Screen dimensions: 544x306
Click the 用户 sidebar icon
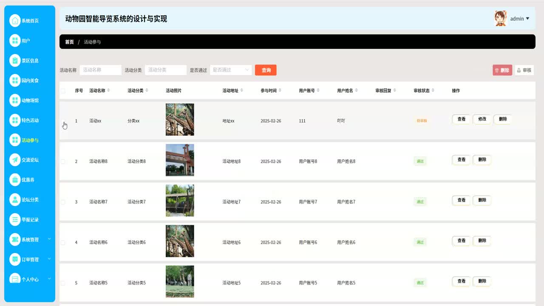pyautogui.click(x=15, y=40)
